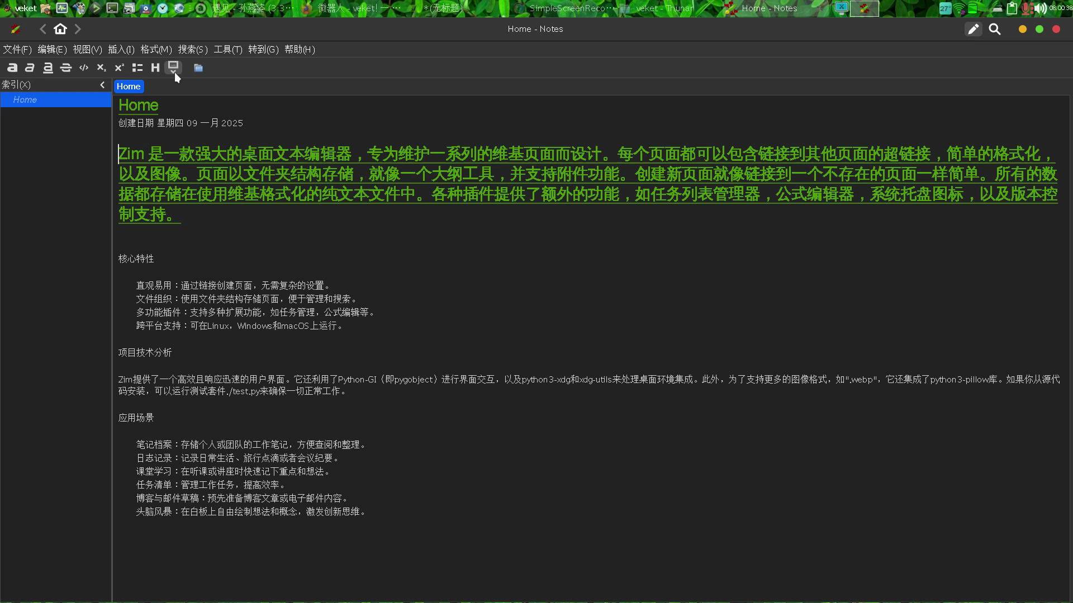Click the 文件组织 line
This screenshot has height=603, width=1073.
tap(248, 299)
